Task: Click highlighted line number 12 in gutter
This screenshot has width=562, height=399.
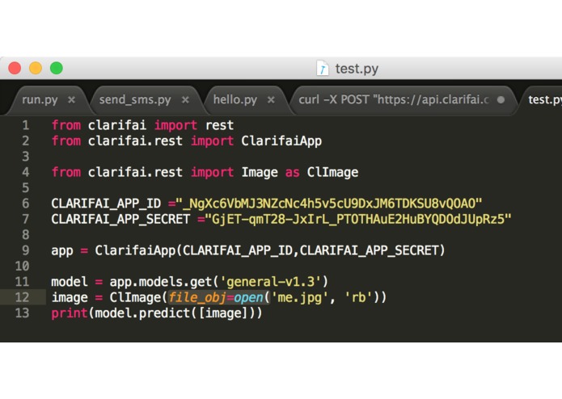Action: point(22,297)
